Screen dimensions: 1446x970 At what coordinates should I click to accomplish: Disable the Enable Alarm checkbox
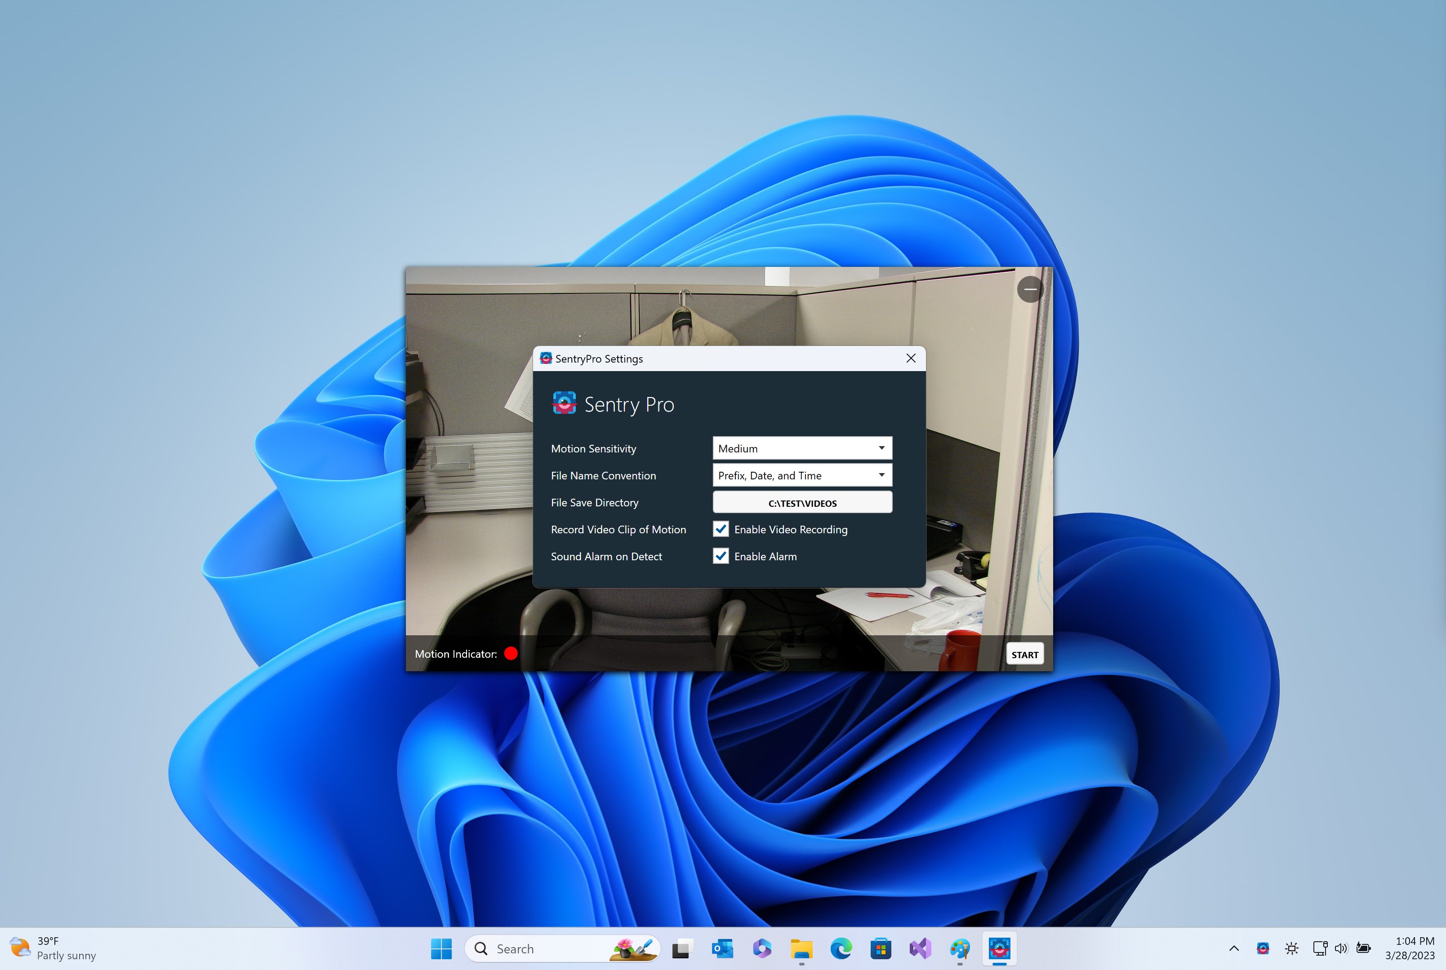[x=720, y=556]
